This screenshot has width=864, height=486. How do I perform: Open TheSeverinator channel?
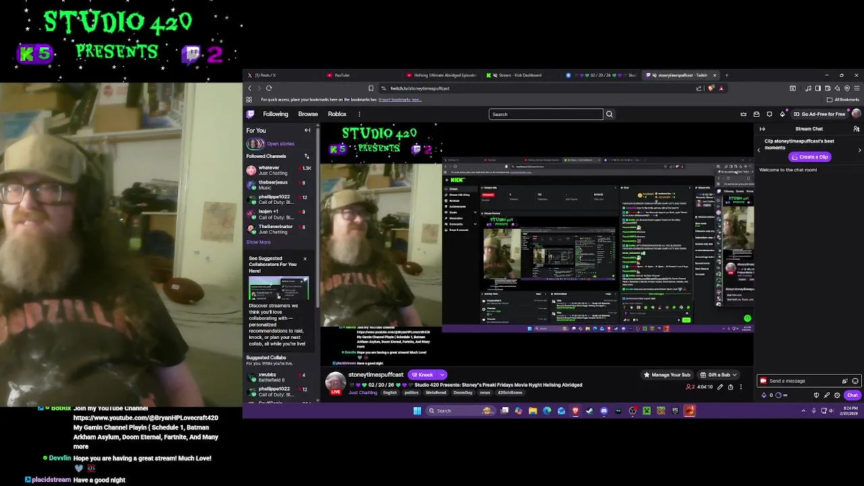[278, 230]
